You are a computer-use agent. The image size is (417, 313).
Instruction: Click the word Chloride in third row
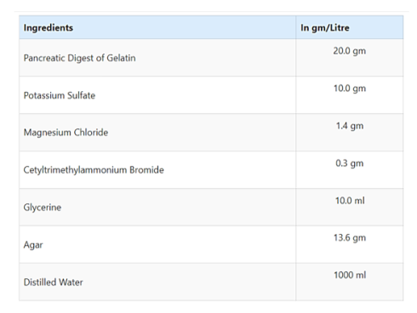coord(91,133)
